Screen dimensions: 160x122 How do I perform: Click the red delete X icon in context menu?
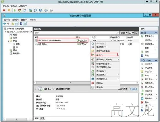(x=93, y=83)
